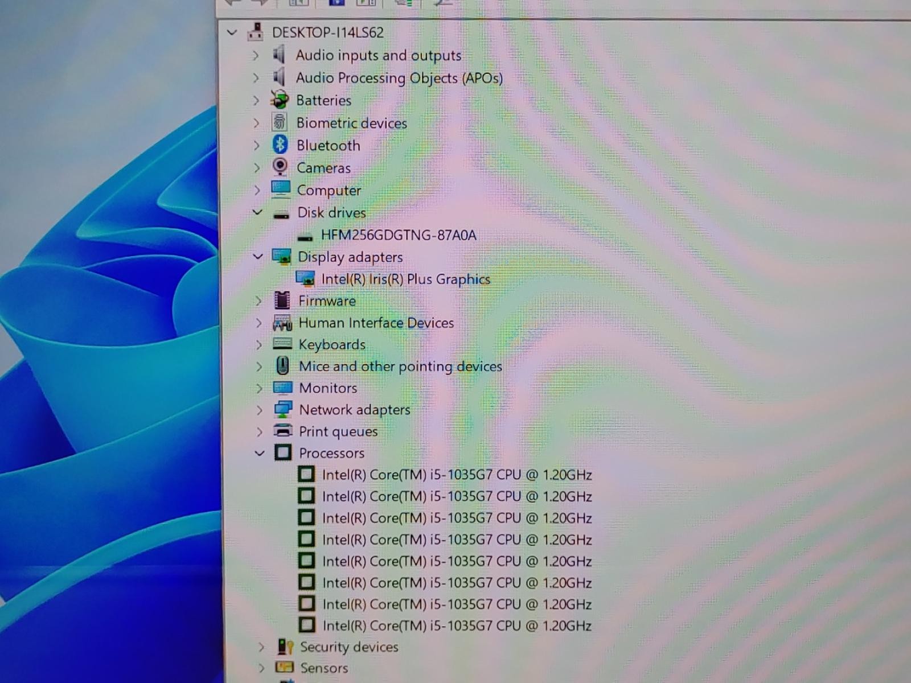Select the last i5-1035G7 CPU entry above Security devices
This screenshot has width=911, height=683.
[457, 626]
